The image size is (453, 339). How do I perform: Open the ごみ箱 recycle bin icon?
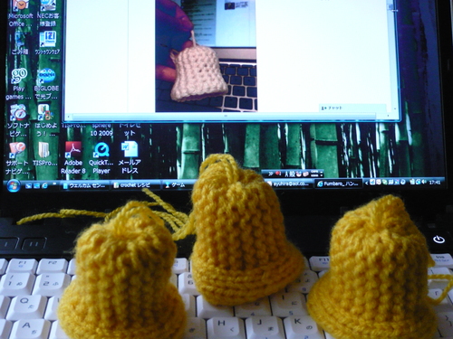(x=20, y=43)
